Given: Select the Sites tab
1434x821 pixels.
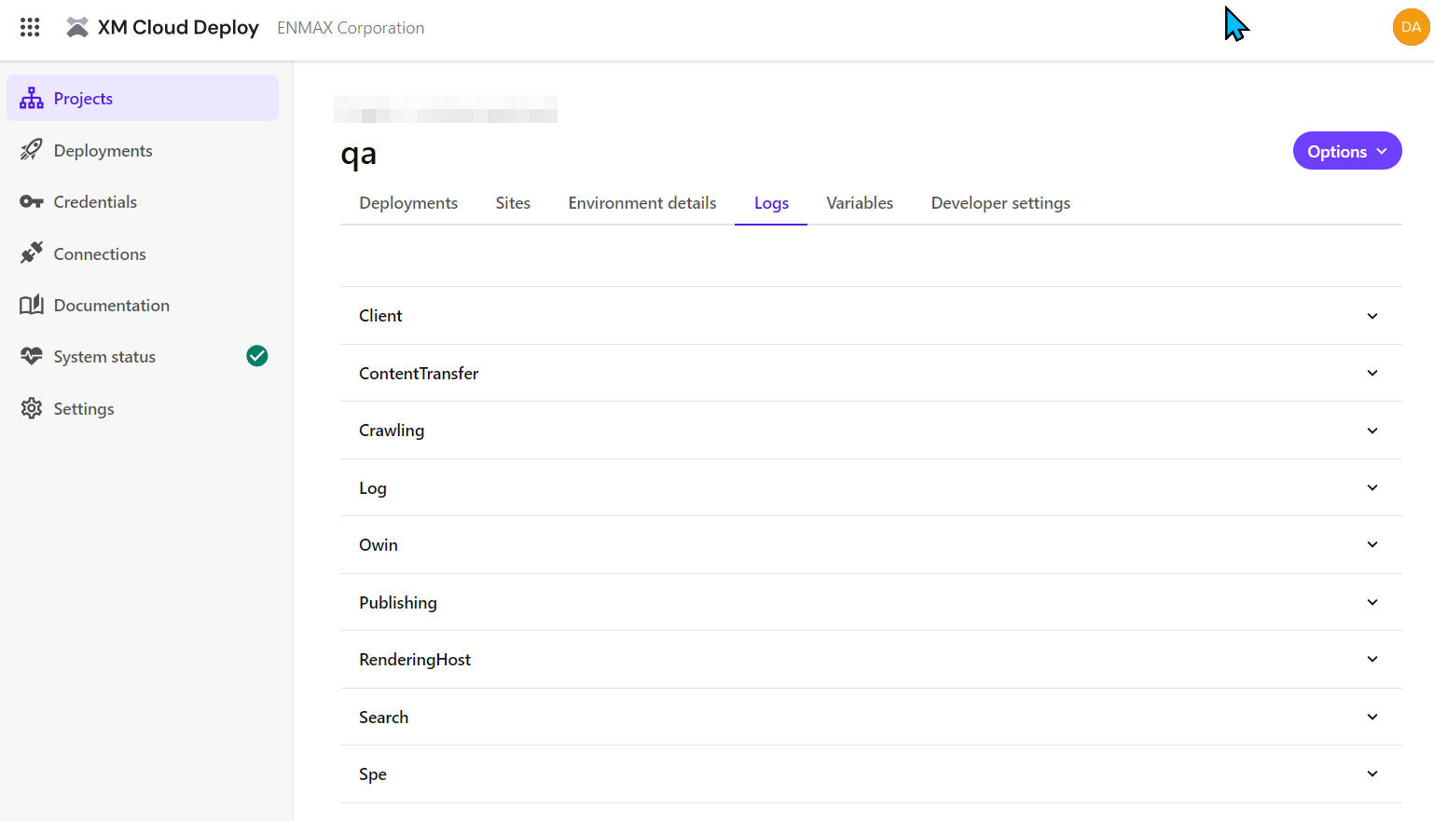Looking at the screenshot, I should coord(513,202).
